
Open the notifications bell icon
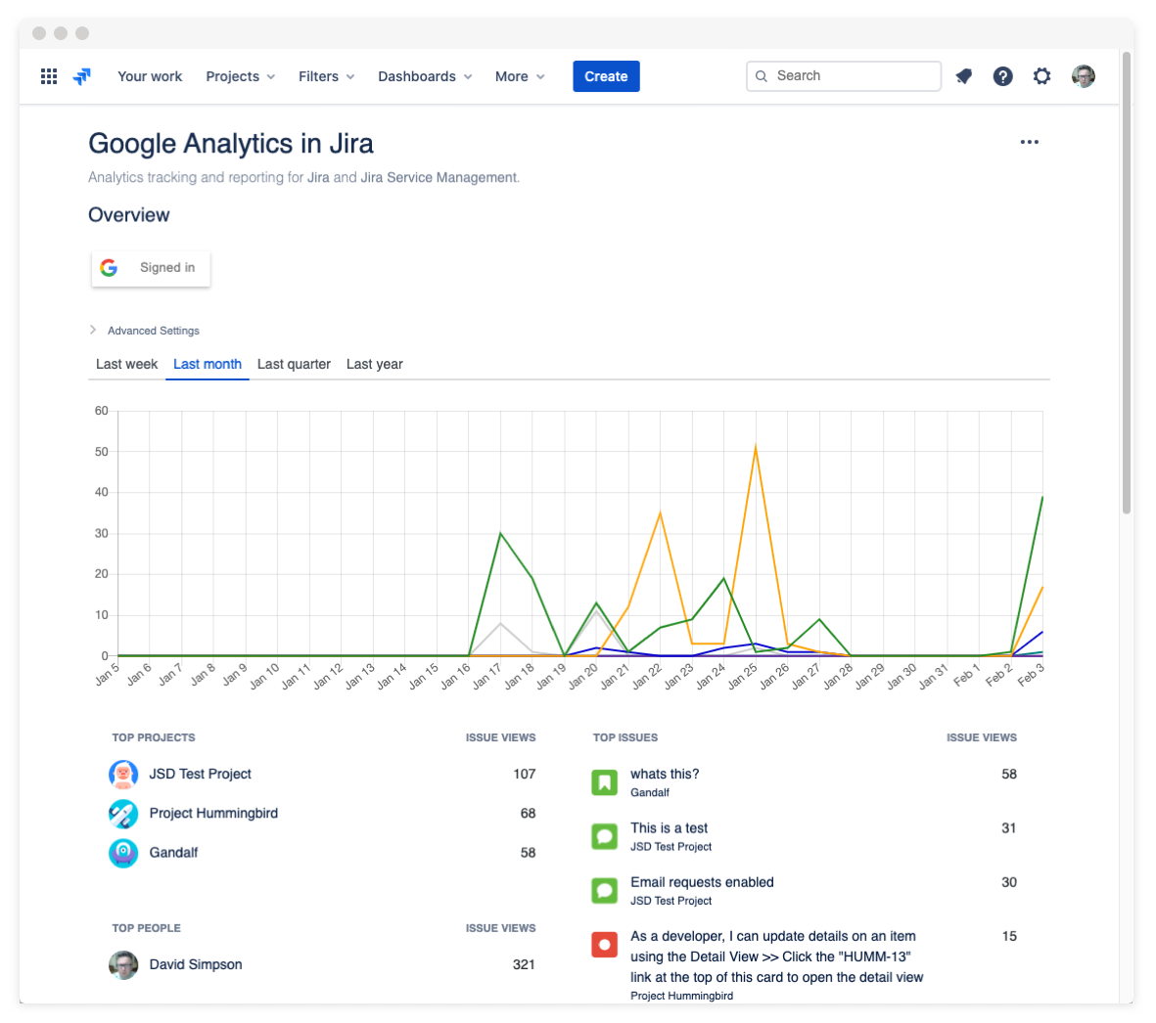[x=964, y=76]
